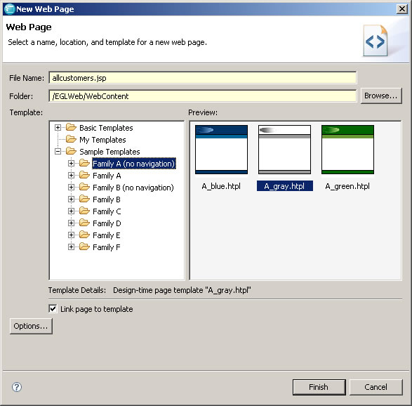Image resolution: width=412 pixels, height=406 pixels.
Task: Expand the Family E tree node
Action: point(71,235)
